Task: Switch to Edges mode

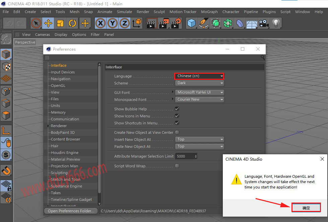Action: (6, 104)
